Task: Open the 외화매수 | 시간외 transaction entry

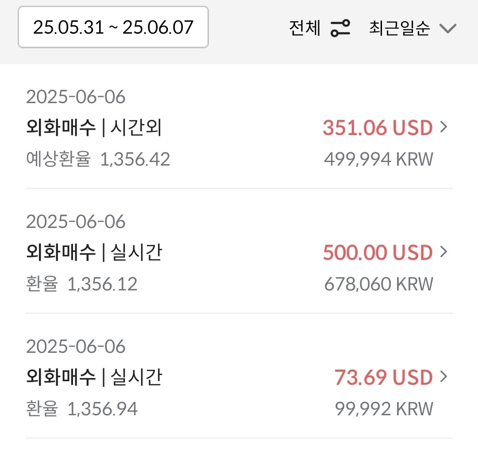Action: 94,128
